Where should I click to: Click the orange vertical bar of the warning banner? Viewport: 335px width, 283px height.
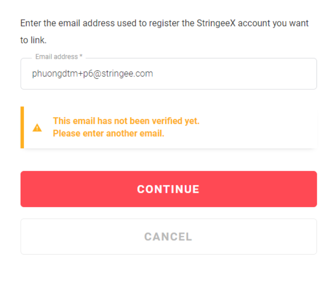point(22,127)
